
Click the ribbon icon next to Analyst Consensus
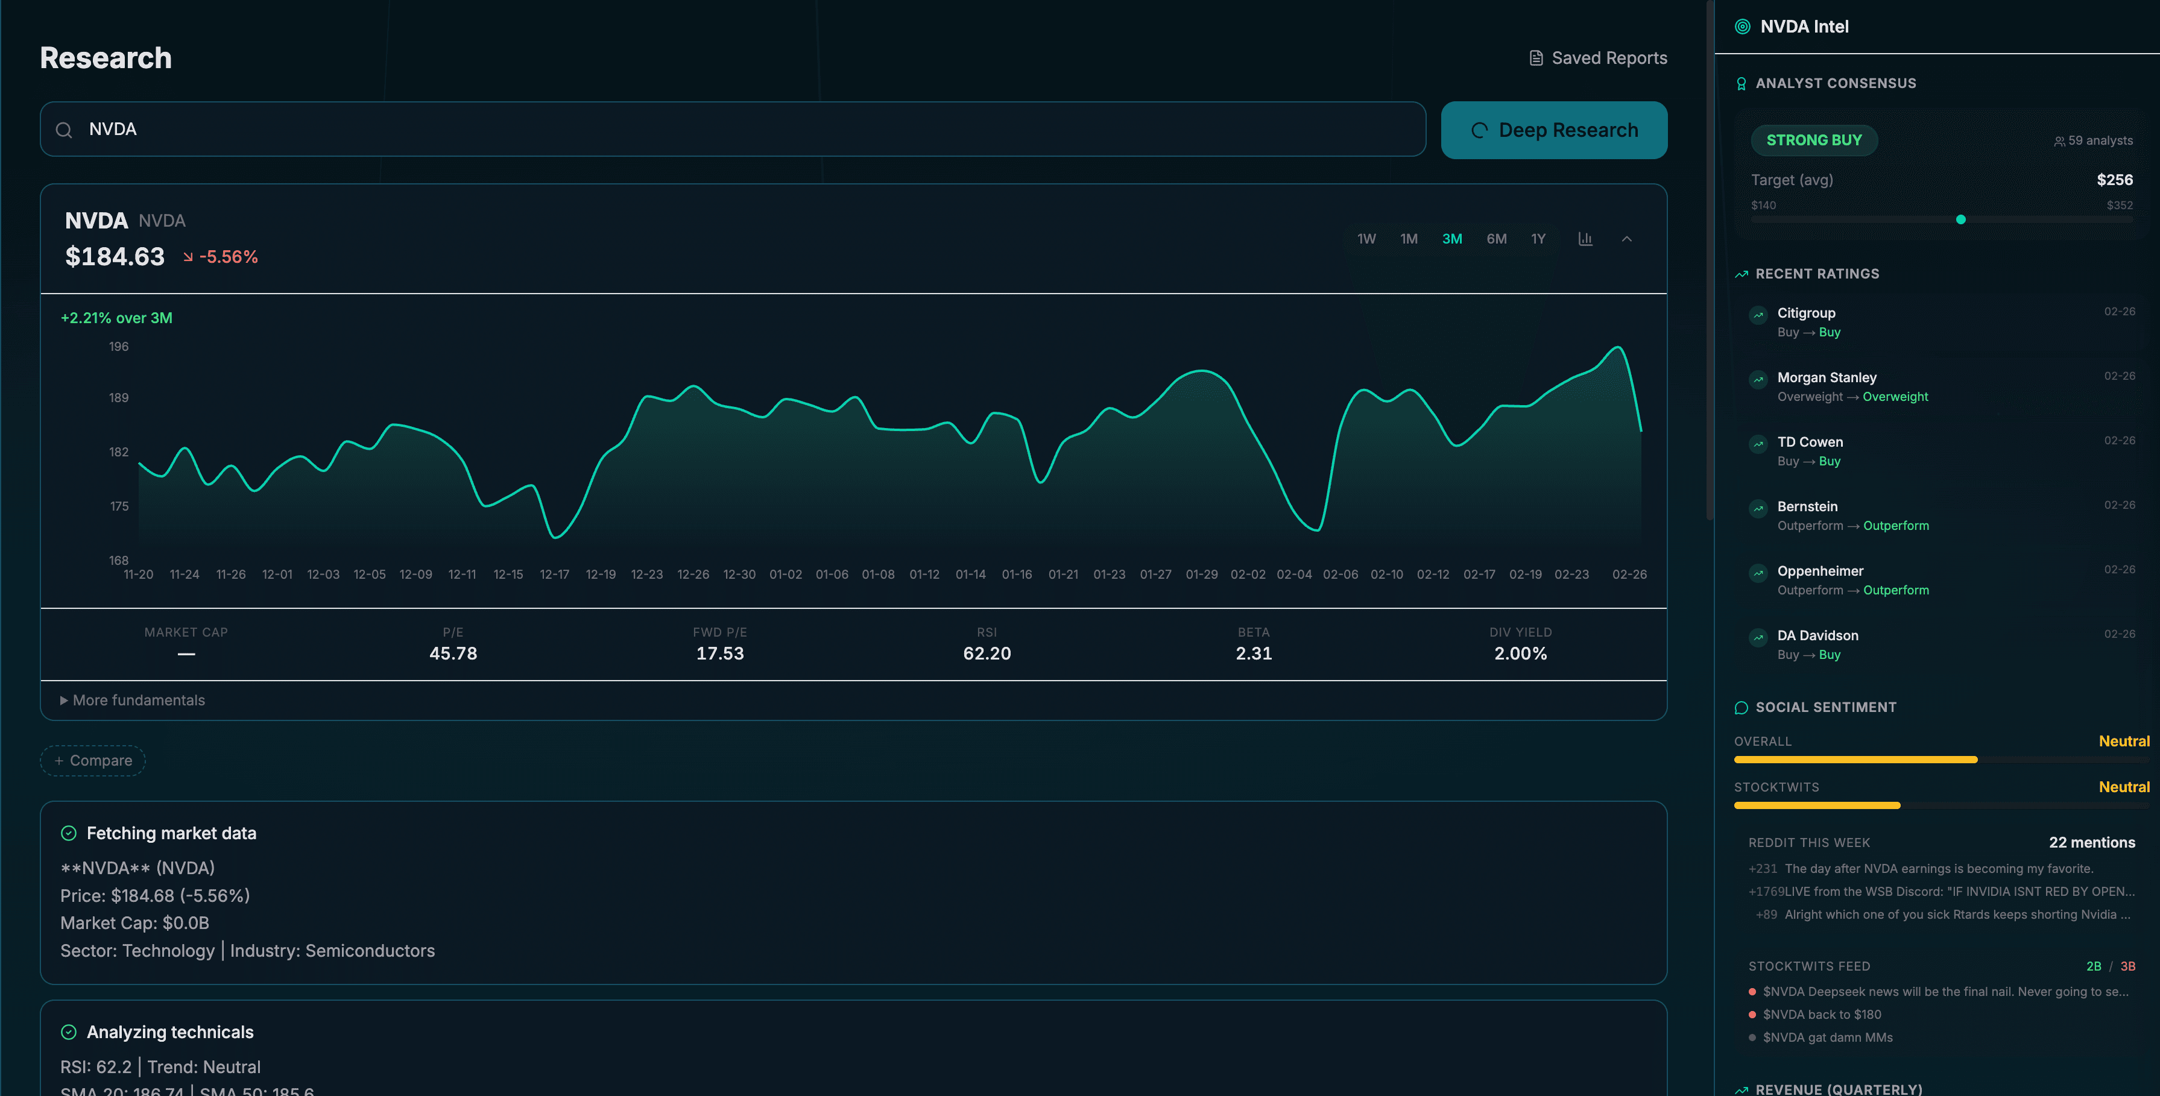pos(1742,83)
